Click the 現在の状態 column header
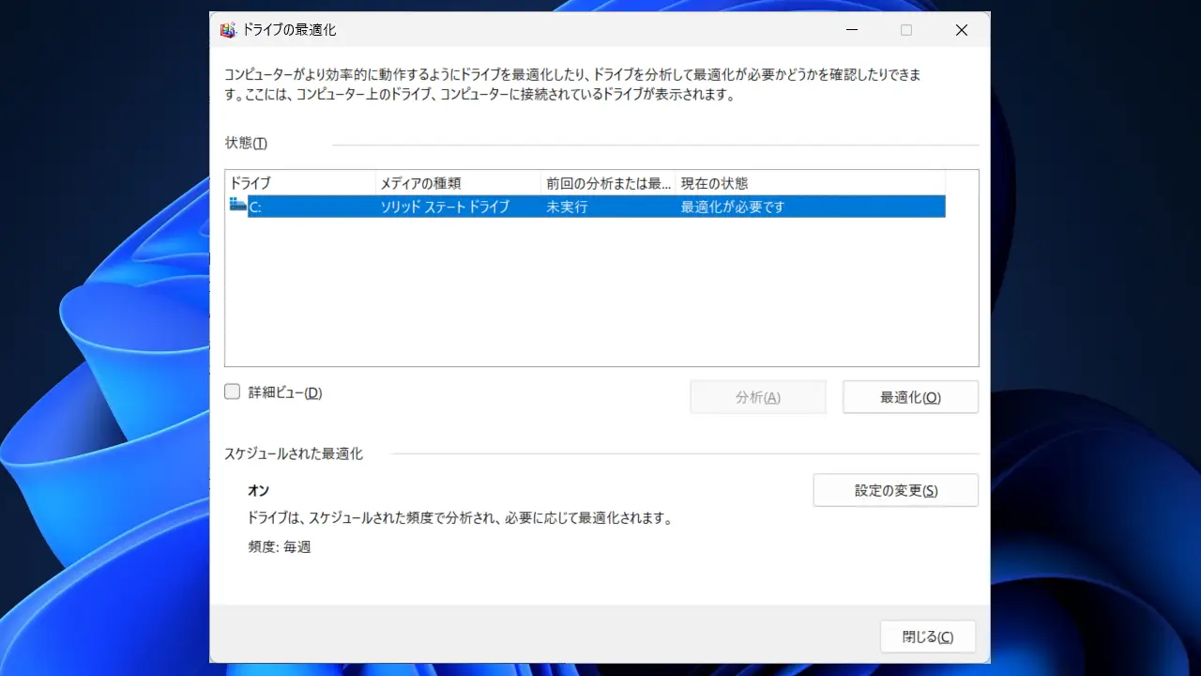 tap(809, 183)
